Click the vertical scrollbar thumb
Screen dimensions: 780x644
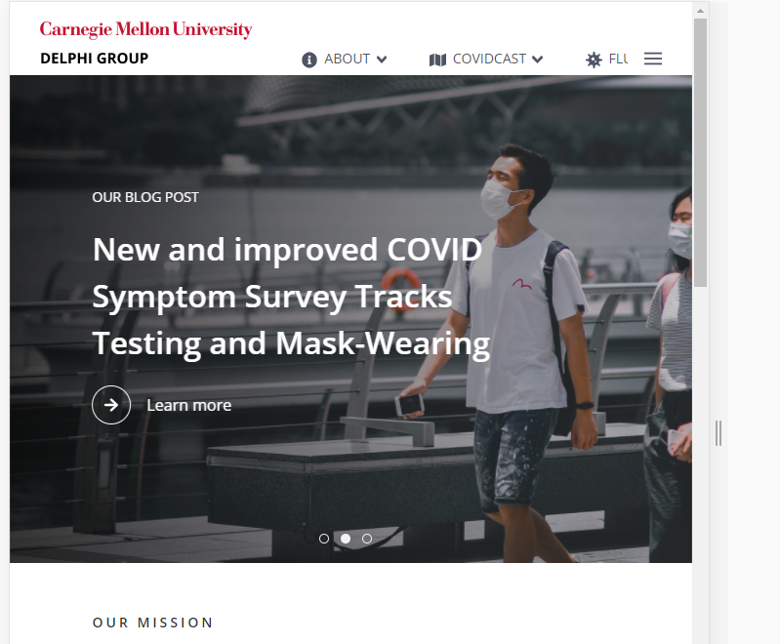[700, 152]
